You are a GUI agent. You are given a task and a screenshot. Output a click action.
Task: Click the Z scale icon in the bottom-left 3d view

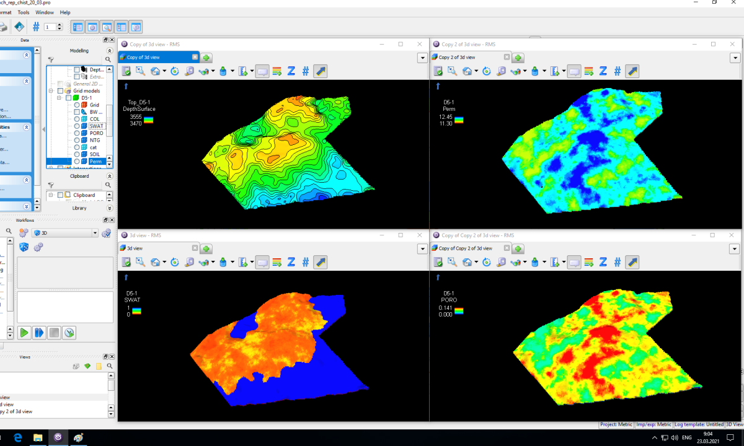tap(291, 262)
